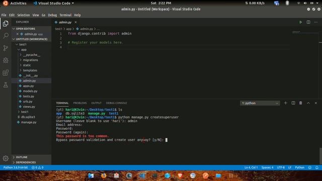Open the View menu
This screenshot has width=322, height=181.
click(36, 15)
